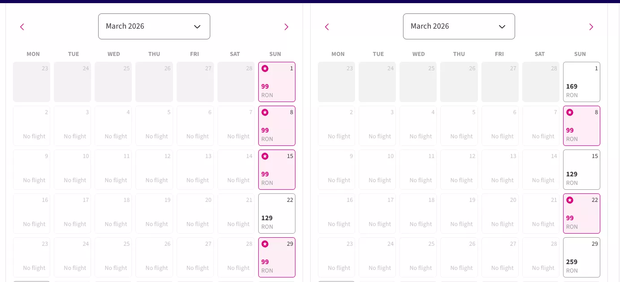Image resolution: width=620 pixels, height=282 pixels.
Task: Expand the chevron on the return month picker
Action: coord(502,26)
